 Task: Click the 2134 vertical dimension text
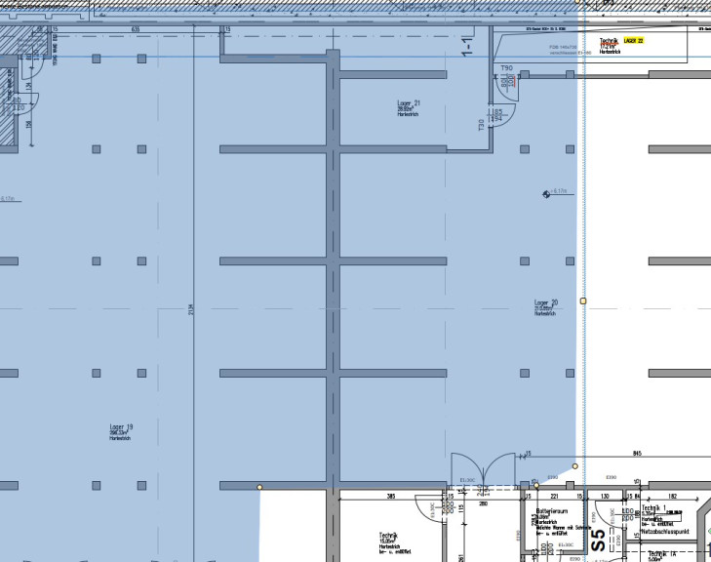tap(191, 310)
